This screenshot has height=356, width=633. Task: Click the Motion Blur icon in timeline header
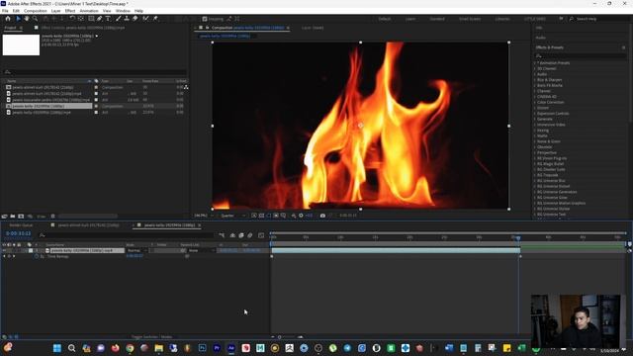pyautogui.click(x=250, y=235)
